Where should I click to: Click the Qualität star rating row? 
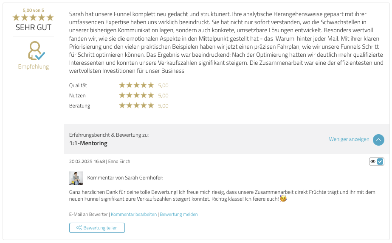tap(136, 85)
